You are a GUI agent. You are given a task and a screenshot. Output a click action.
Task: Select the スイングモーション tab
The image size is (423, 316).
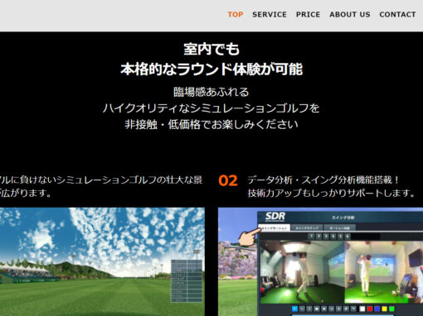[x=275, y=228]
